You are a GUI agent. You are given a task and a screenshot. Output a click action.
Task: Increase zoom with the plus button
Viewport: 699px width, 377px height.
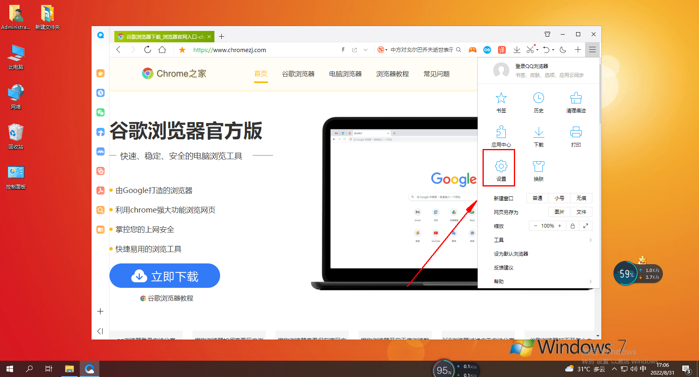click(x=559, y=226)
